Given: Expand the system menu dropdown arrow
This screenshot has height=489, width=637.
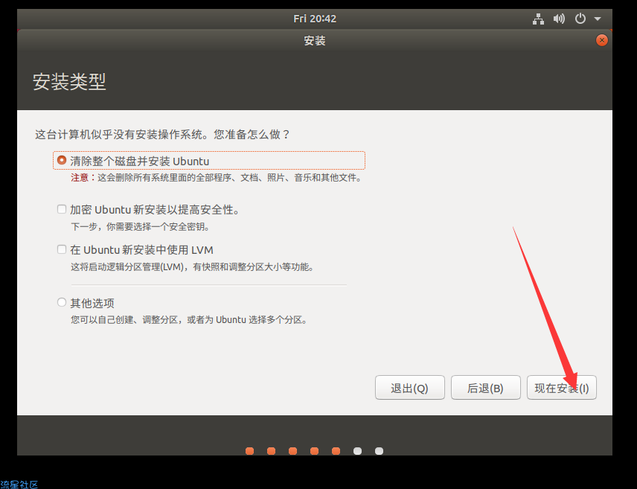Looking at the screenshot, I should click(x=597, y=19).
